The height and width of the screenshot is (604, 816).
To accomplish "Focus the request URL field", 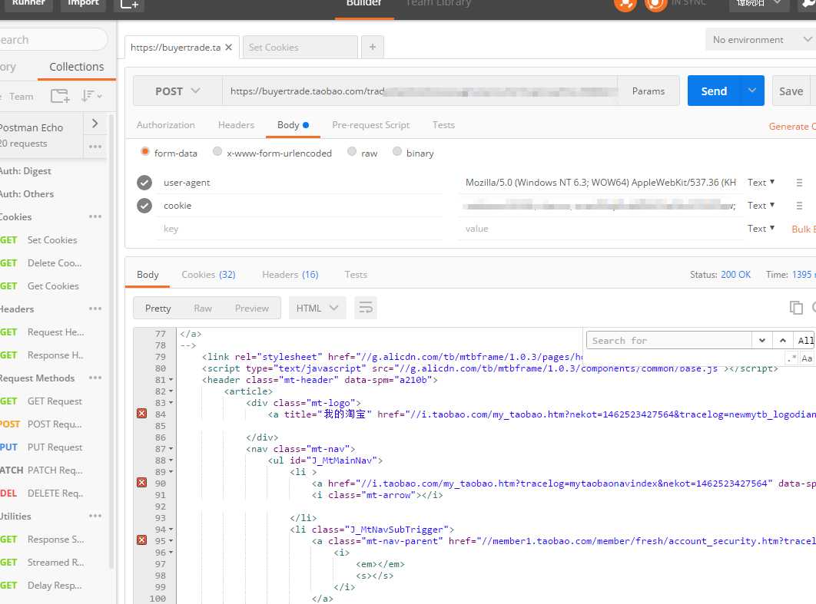I will pyautogui.click(x=420, y=91).
